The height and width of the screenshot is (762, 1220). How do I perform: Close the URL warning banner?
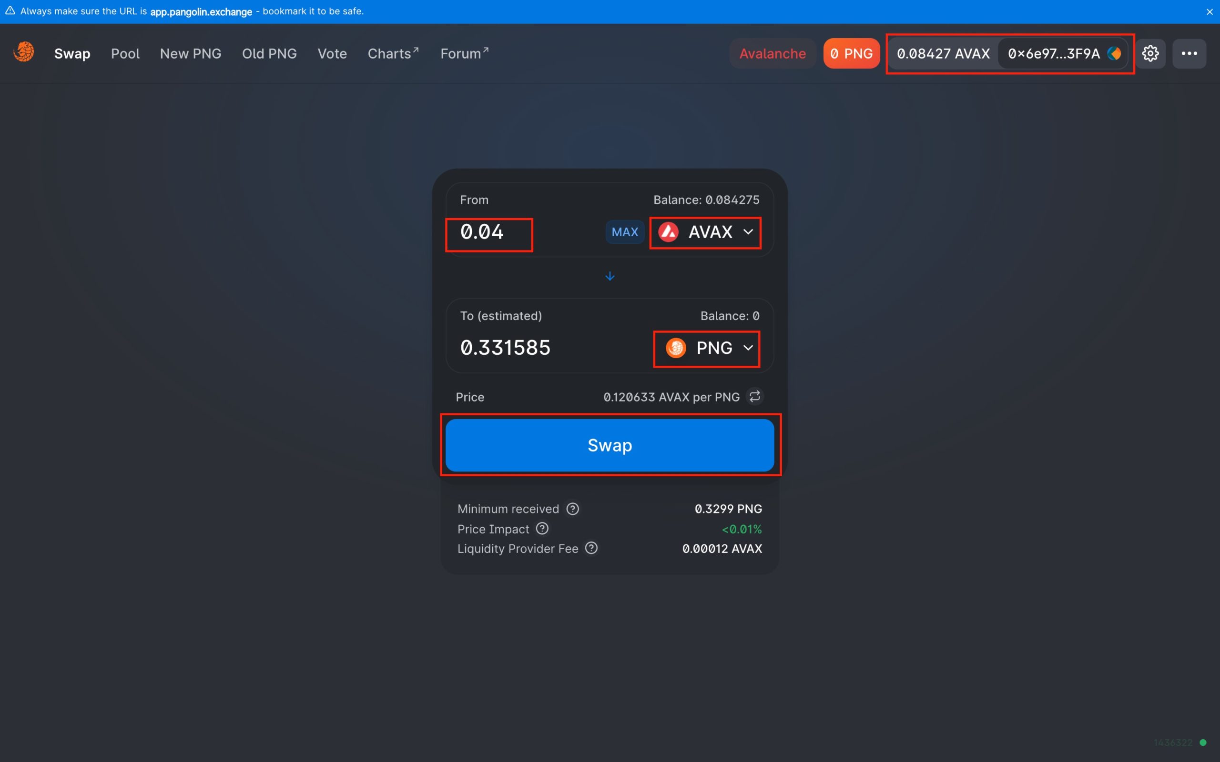[x=1209, y=11]
